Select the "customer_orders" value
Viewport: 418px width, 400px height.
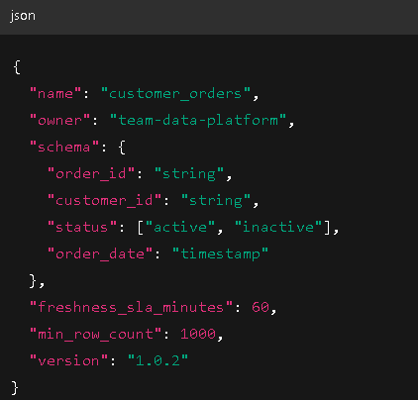coord(176,93)
